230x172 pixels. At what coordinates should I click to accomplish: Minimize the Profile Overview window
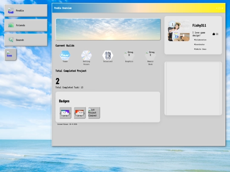[x=217, y=8]
